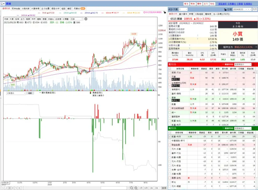
Task: Click the 分價量 indicator button
Action: point(66,19)
